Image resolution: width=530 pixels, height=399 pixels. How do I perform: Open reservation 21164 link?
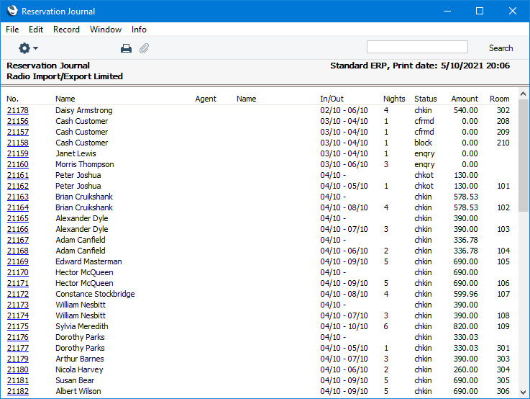18,207
